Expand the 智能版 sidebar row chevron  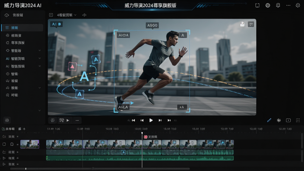pos(39,50)
